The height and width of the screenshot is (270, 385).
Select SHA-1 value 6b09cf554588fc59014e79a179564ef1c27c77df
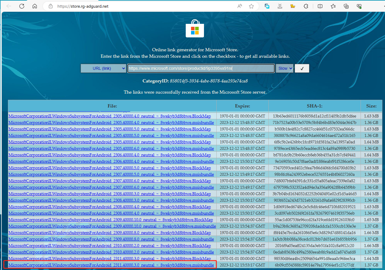tap(315, 265)
